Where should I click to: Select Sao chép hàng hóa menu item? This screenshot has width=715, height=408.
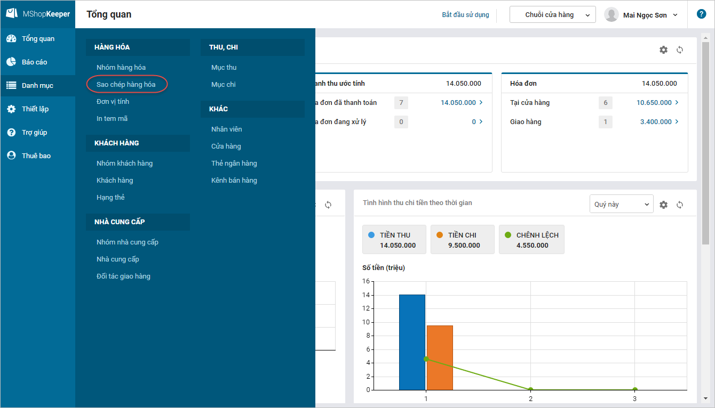coord(126,85)
